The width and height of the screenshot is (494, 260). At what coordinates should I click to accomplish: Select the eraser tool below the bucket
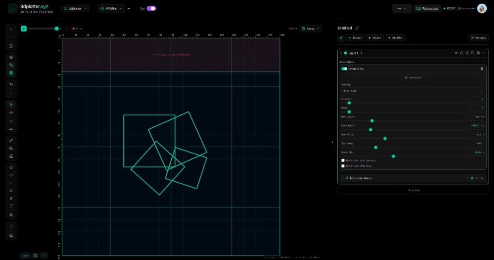tap(11, 156)
